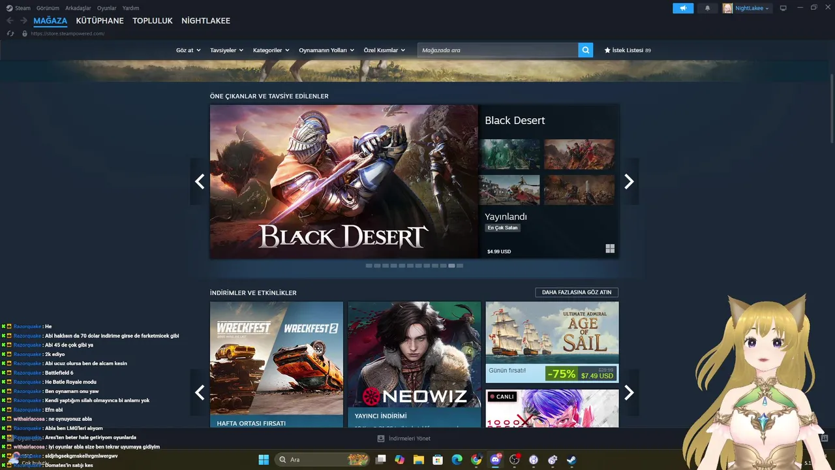Open the NightLakee account dropdown
This screenshot has width=835, height=470.
point(752,8)
